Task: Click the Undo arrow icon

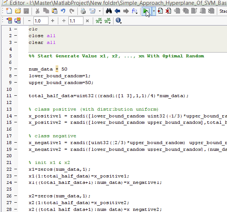Action: (63, 11)
